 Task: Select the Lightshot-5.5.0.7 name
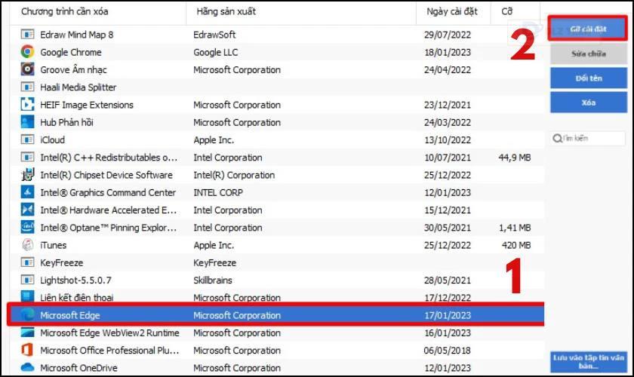pos(75,280)
